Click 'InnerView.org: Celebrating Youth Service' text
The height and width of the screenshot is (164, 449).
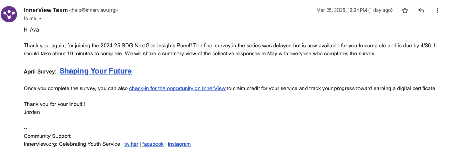[72, 144]
